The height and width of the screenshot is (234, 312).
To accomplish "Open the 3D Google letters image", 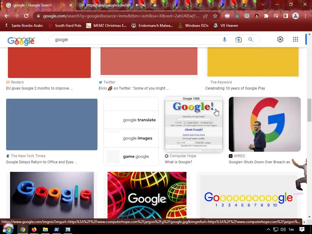I will (x=52, y=195).
